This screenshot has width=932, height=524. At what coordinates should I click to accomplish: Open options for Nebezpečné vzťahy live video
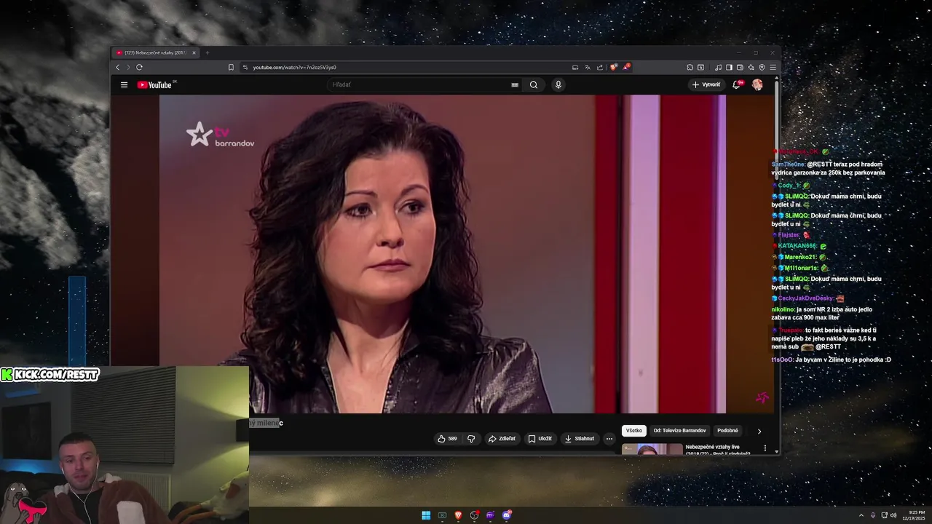(x=765, y=448)
